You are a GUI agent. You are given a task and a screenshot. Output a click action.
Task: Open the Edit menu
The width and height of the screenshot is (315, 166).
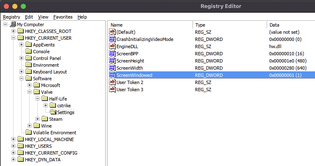coord(29,17)
